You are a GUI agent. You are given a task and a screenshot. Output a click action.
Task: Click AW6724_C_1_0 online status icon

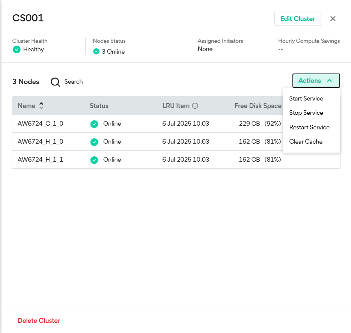(x=94, y=124)
